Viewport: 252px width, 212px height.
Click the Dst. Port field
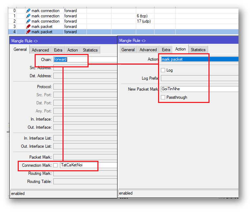[85, 103]
